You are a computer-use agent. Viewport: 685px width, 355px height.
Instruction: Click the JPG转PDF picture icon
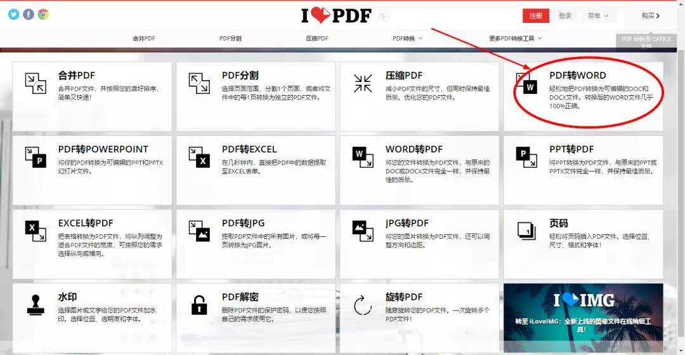[x=363, y=231]
